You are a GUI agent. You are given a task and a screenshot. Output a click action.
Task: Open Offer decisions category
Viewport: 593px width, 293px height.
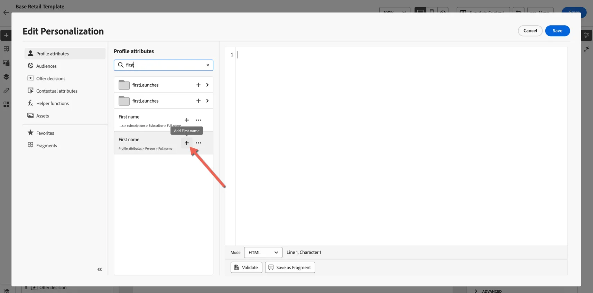click(x=65, y=78)
